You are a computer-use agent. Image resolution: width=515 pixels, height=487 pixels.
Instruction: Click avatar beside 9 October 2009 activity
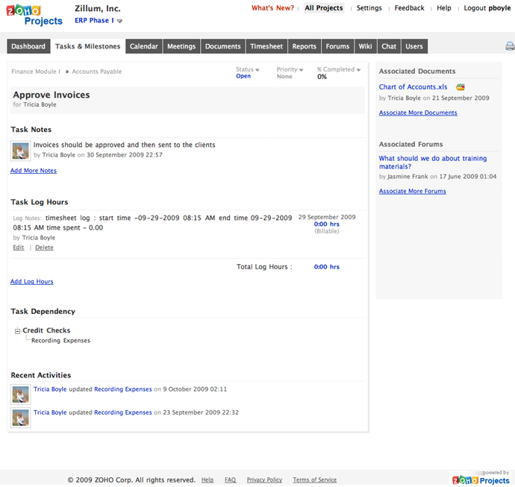tap(21, 393)
